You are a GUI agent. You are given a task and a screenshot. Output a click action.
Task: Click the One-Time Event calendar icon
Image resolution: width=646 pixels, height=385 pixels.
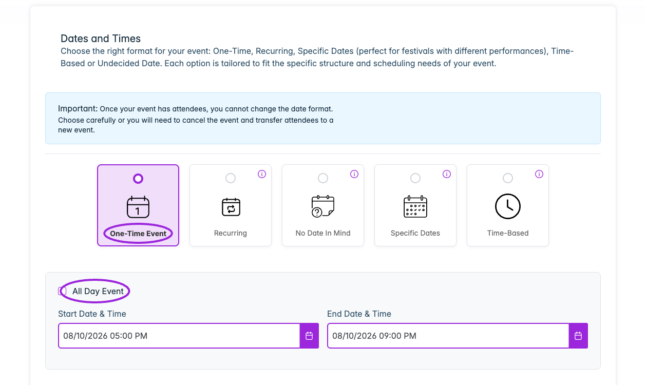pyautogui.click(x=138, y=207)
